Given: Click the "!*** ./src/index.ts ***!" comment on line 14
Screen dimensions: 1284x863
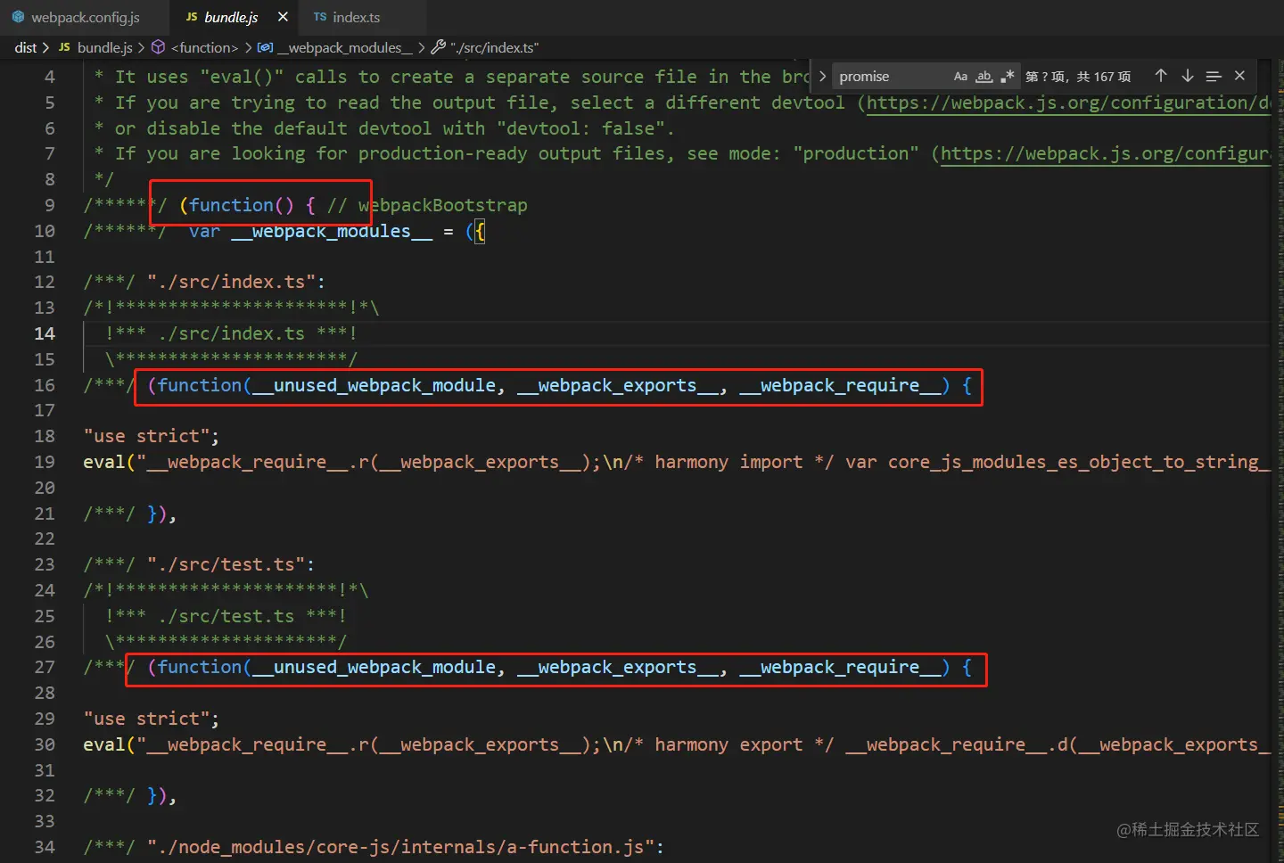Looking at the screenshot, I should [231, 333].
